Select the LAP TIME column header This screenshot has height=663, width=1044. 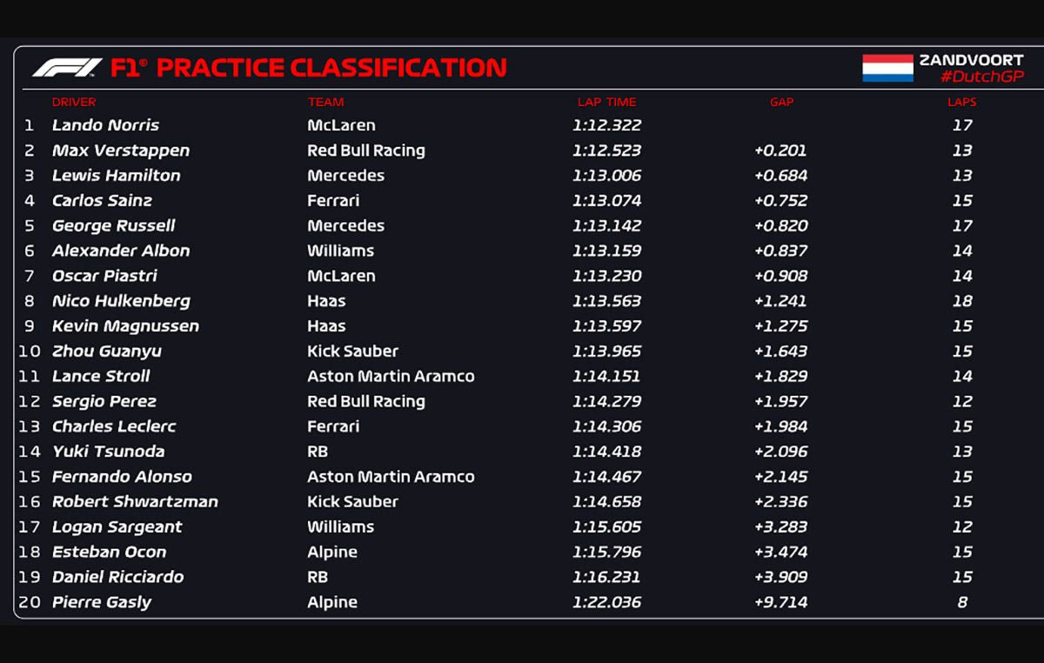click(606, 102)
